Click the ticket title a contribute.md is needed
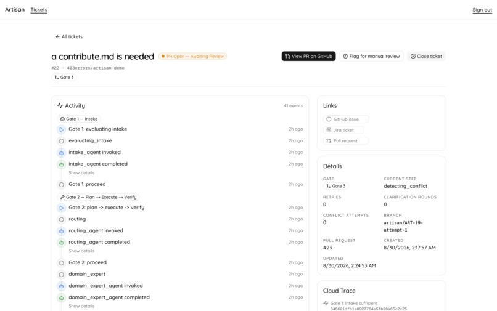Viewport: 497px width, 311px height. (x=103, y=57)
